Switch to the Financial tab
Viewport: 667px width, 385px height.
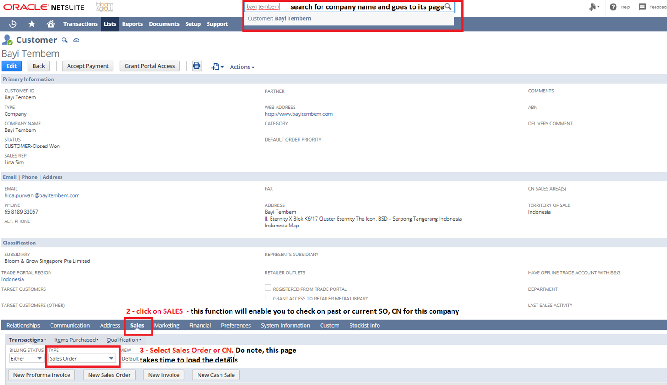click(200, 325)
